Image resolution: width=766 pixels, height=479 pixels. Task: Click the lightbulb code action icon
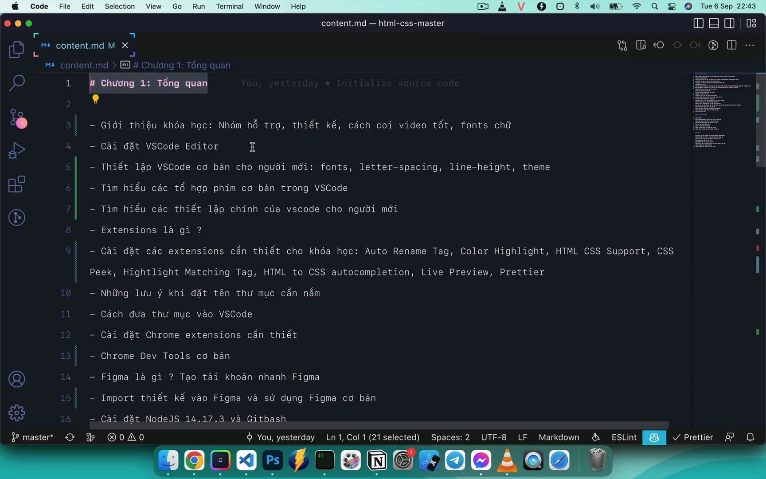pyautogui.click(x=95, y=99)
